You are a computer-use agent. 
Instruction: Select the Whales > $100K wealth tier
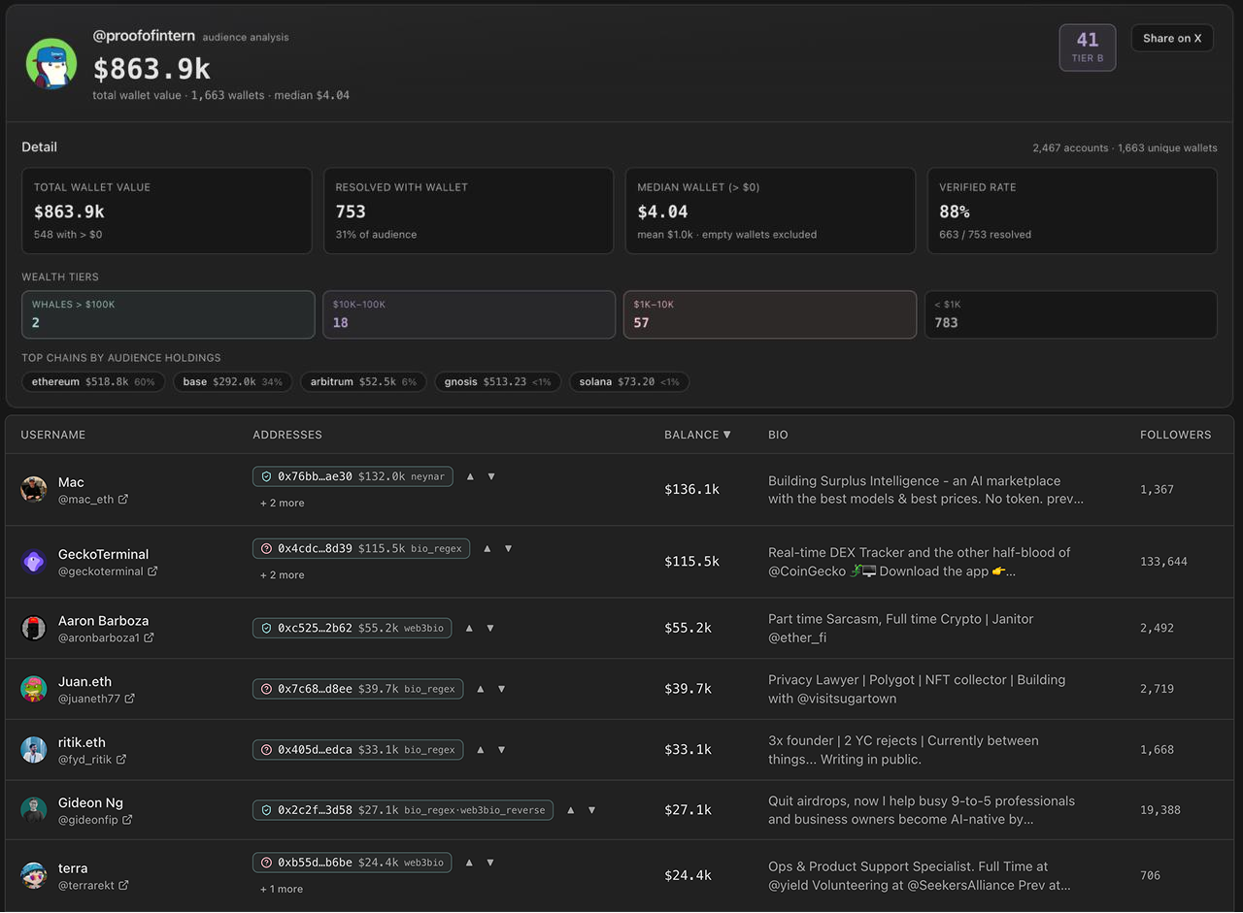(168, 314)
